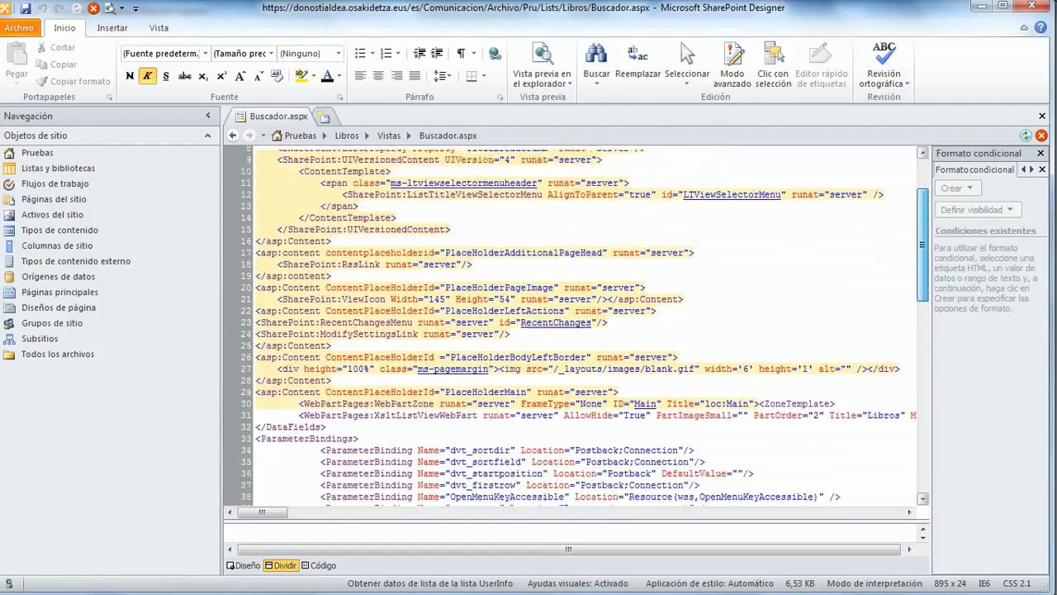This screenshot has height=595, width=1057.
Task: Increase font size with the larger A icon
Action: click(240, 76)
